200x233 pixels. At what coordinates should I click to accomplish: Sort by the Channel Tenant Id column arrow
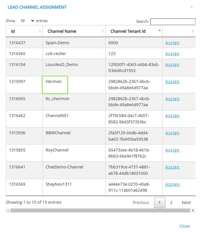point(160,30)
